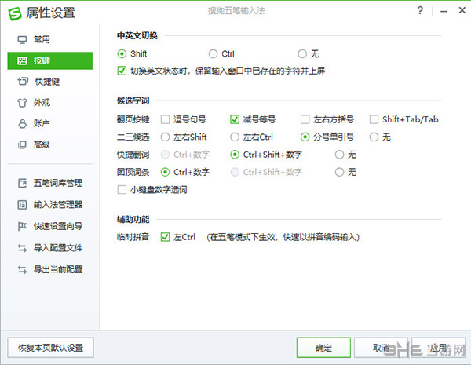Go to the 快捷键 settings page
The image size is (471, 365).
point(50,82)
